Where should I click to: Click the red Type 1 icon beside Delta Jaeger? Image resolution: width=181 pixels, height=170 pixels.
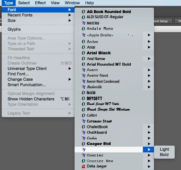pos(83,166)
